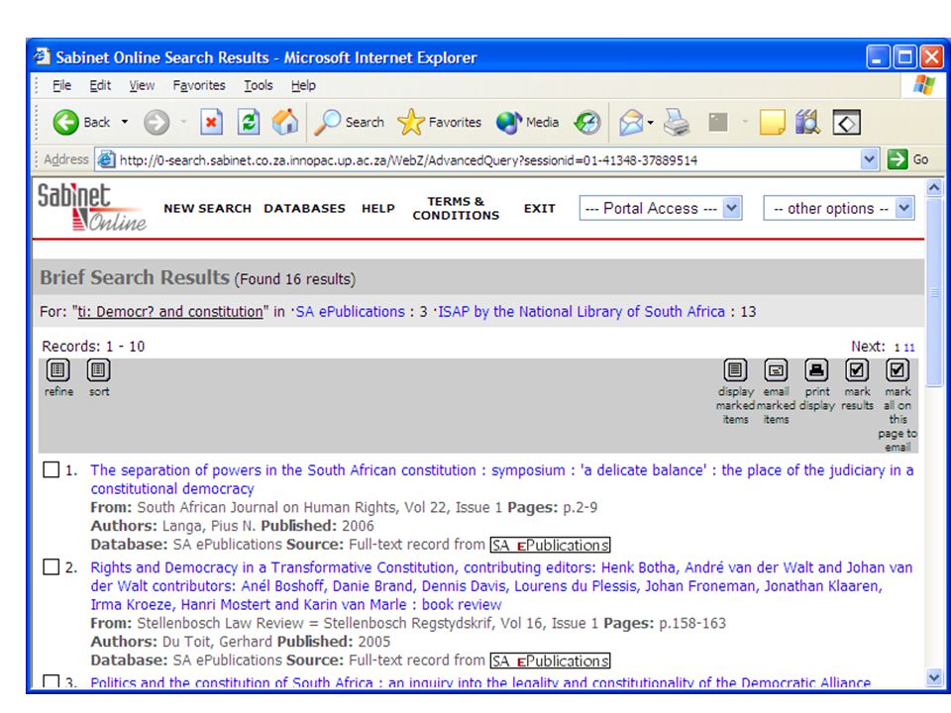
Task: Click TERMS & CONDITIONS link
Action: click(456, 208)
